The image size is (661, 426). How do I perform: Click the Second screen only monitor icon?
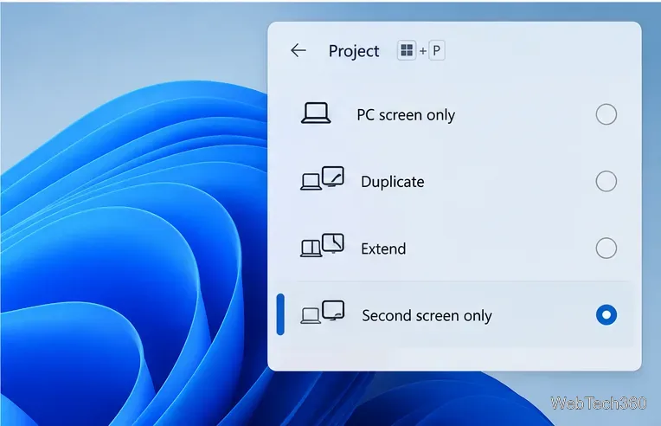click(x=323, y=312)
